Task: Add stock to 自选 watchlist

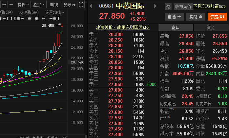Action: [x=175, y=17]
